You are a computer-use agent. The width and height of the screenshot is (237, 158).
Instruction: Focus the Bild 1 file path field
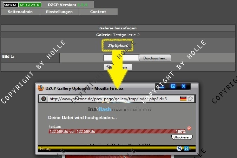point(121,58)
